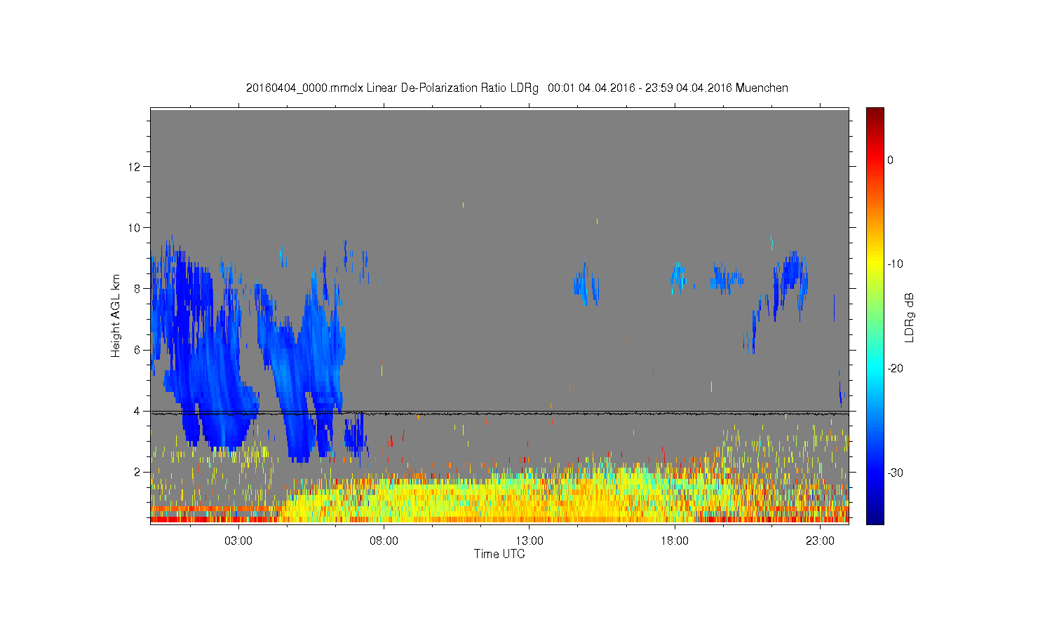The height and width of the screenshot is (631, 1052).
Task: Click the dark blue bottom of colorbar
Action: tap(875, 517)
